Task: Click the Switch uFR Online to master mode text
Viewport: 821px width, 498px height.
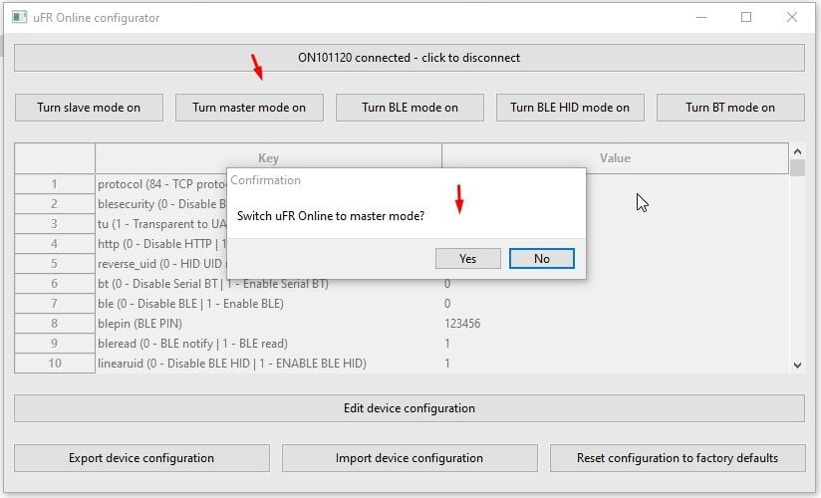Action: (x=331, y=216)
